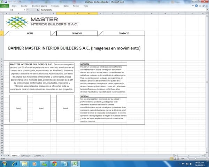Click the formula bar containing SERVICIOS
The height and width of the screenshot is (167, 209).
coord(123,10)
